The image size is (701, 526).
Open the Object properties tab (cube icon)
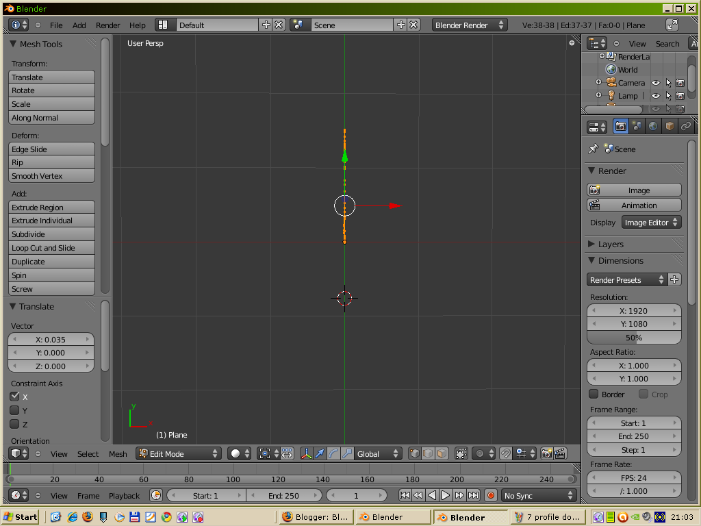tap(669, 126)
